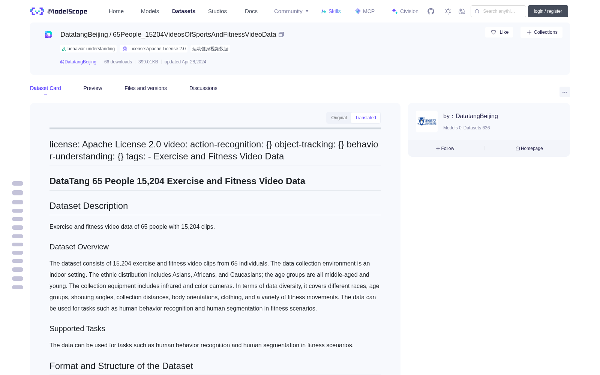Switch to the Preview tab
600x375 pixels.
click(93, 88)
